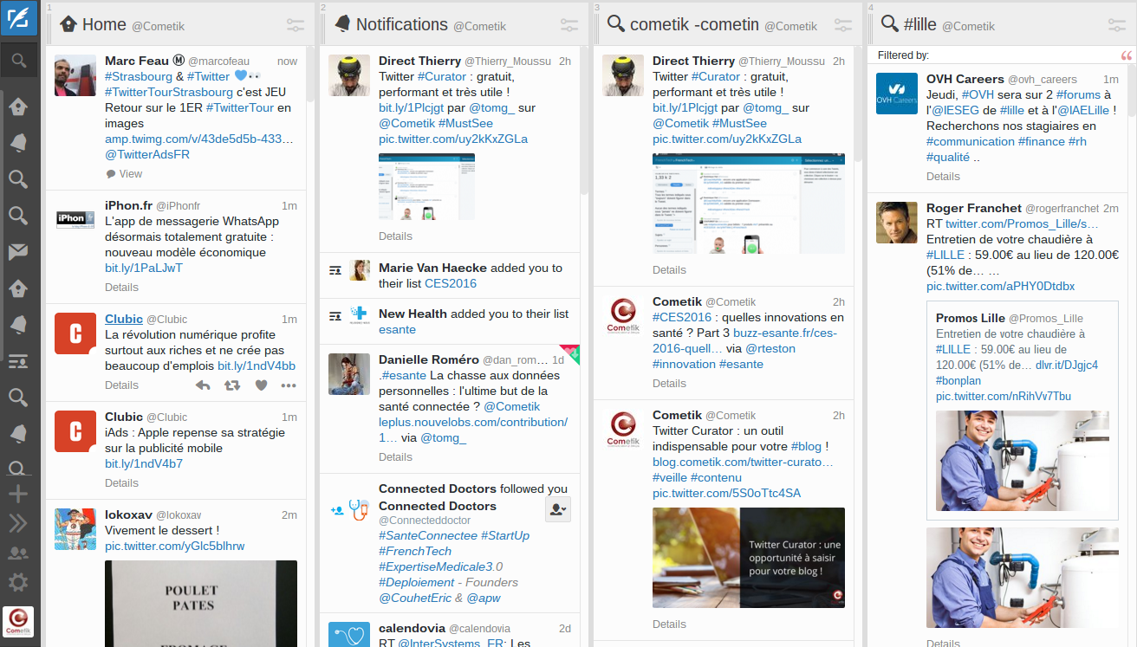Jump to the Messages column from sidebar
This screenshot has width=1137, height=647.
[18, 252]
